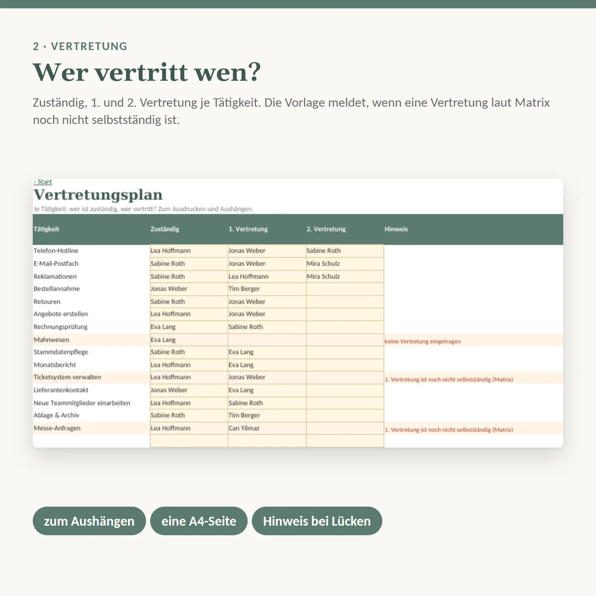Select the 'Rechnungsprüfung' row label
Image resolution: width=596 pixels, height=596 pixels.
click(x=61, y=327)
